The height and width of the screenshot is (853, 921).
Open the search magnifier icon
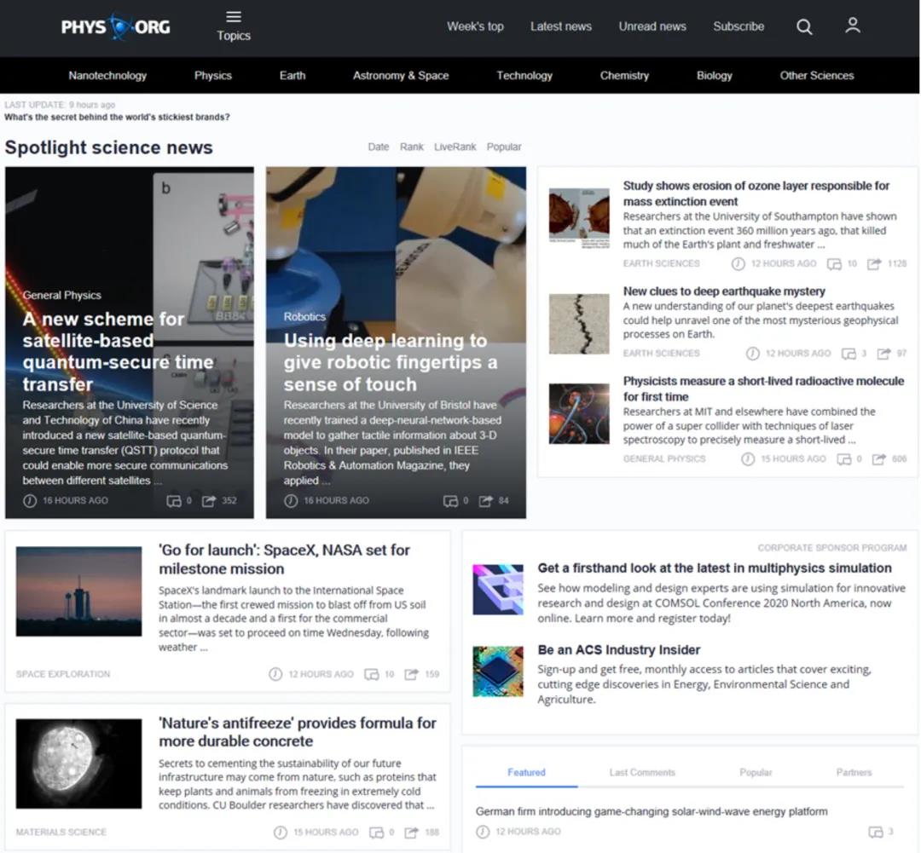pos(804,26)
